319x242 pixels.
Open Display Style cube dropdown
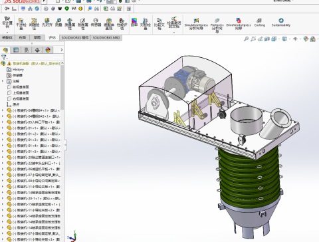[x=285, y=39]
